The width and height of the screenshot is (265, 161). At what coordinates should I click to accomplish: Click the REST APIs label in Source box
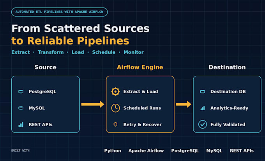41,125
